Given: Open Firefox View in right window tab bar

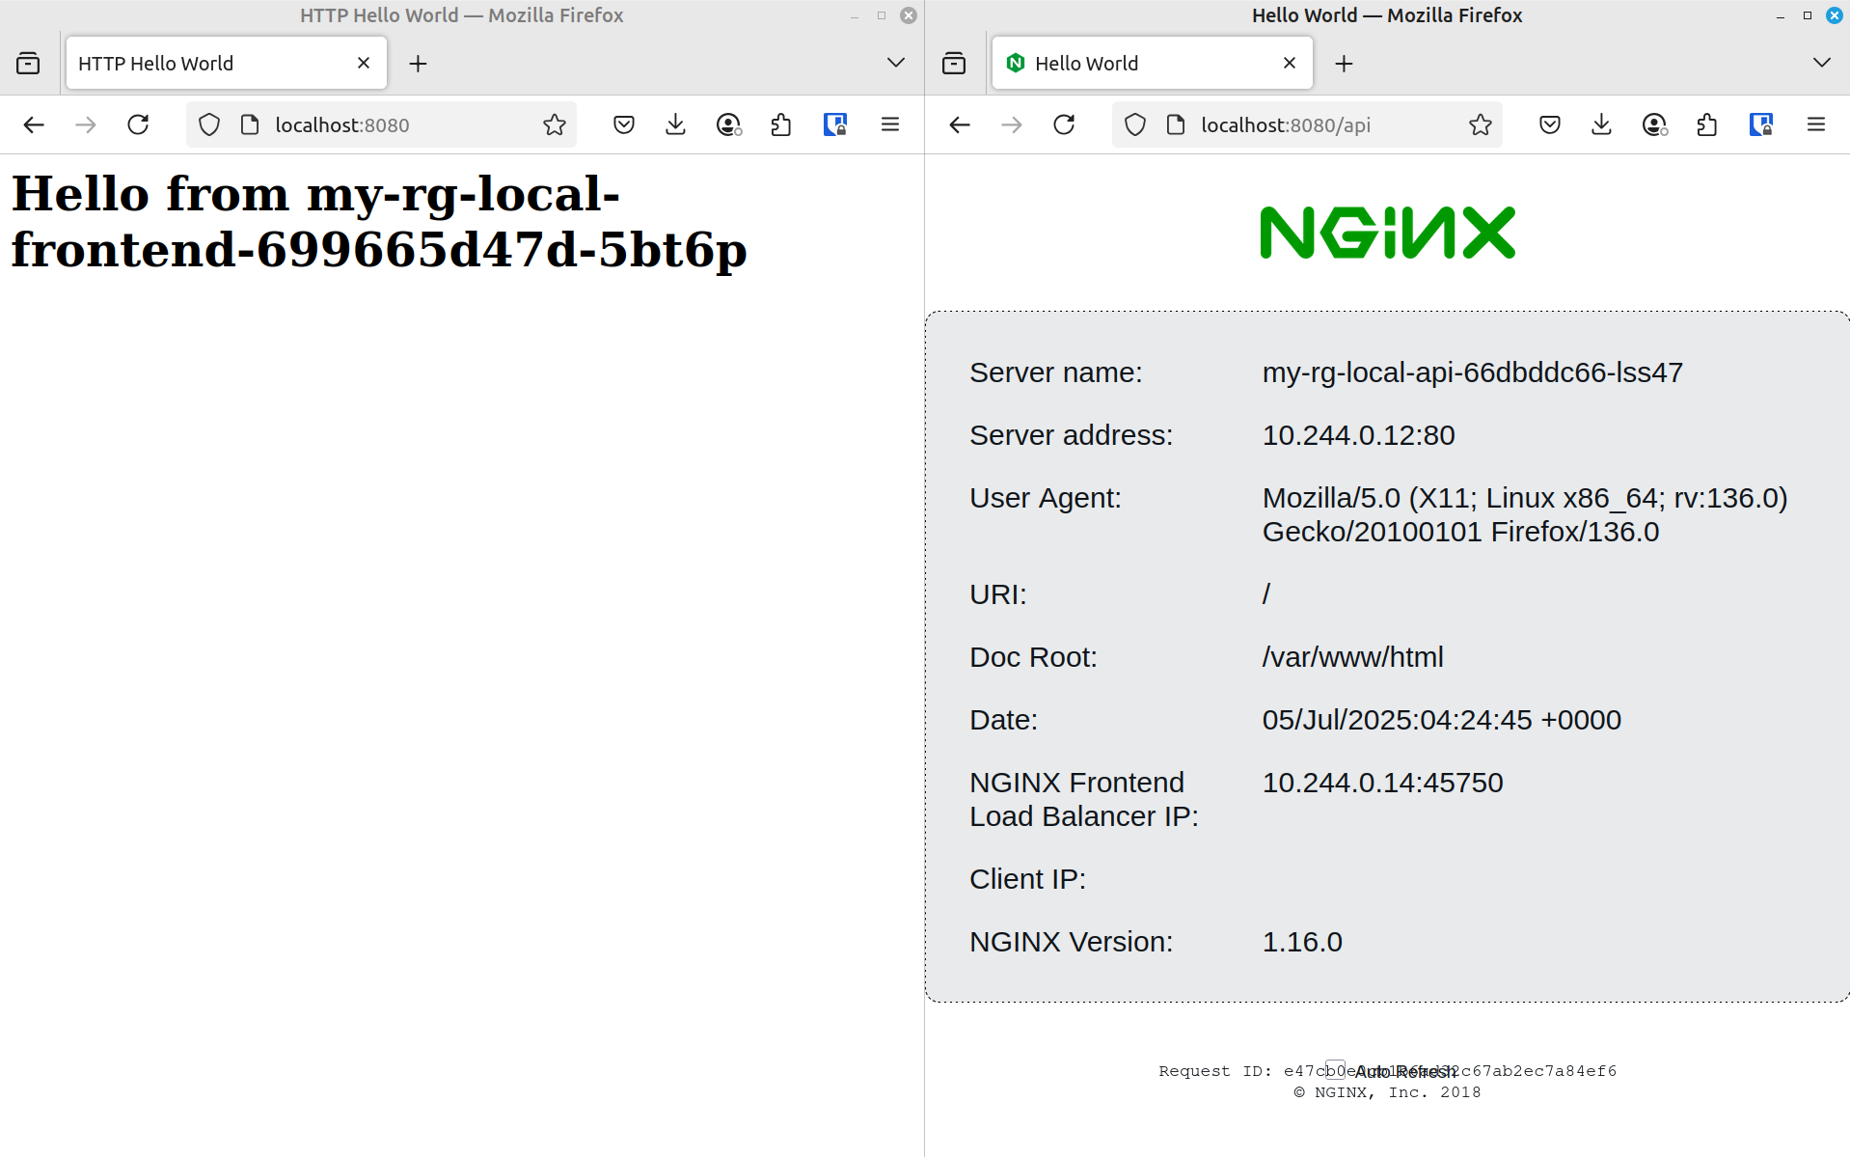Looking at the screenshot, I should click(954, 64).
